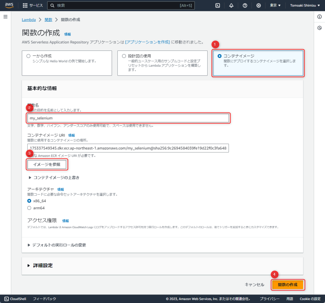Open 情報 link for コンテナイメージ URI
Viewport: 325px width, 303px height.
tap(71, 135)
